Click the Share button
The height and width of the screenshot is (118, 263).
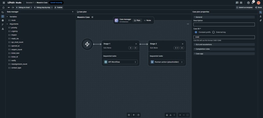point(258,7)
